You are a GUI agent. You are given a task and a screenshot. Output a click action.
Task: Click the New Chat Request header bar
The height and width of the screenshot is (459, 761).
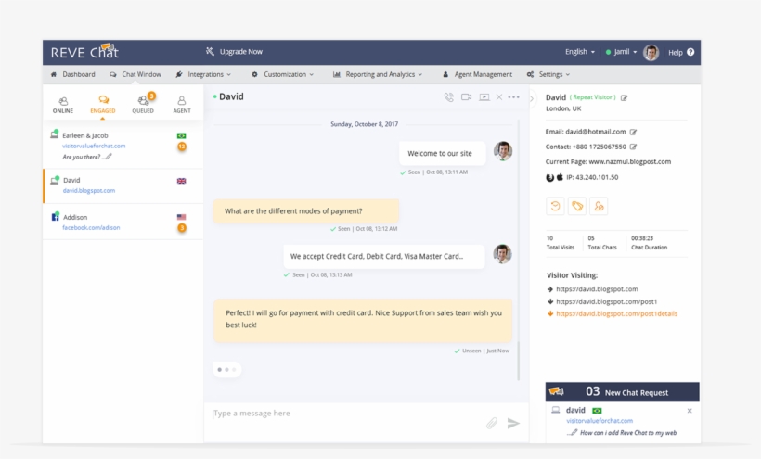click(x=622, y=391)
